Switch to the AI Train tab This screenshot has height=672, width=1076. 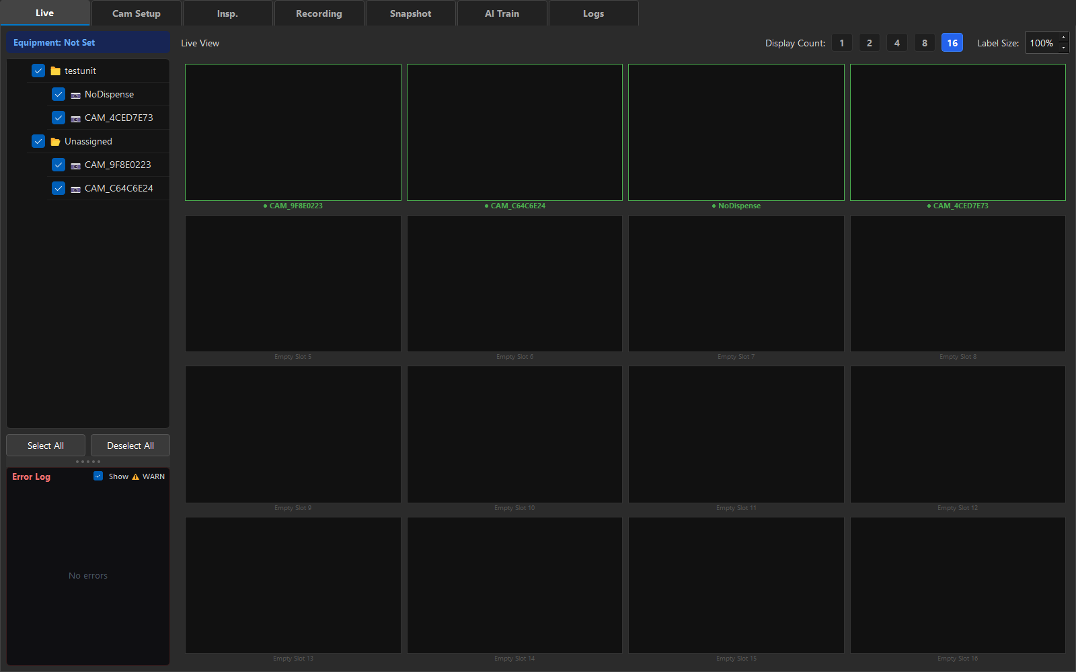pos(502,13)
